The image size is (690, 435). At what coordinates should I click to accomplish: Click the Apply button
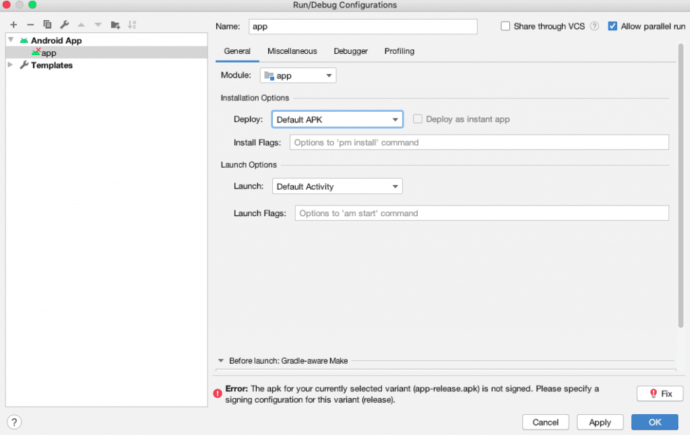click(x=600, y=422)
